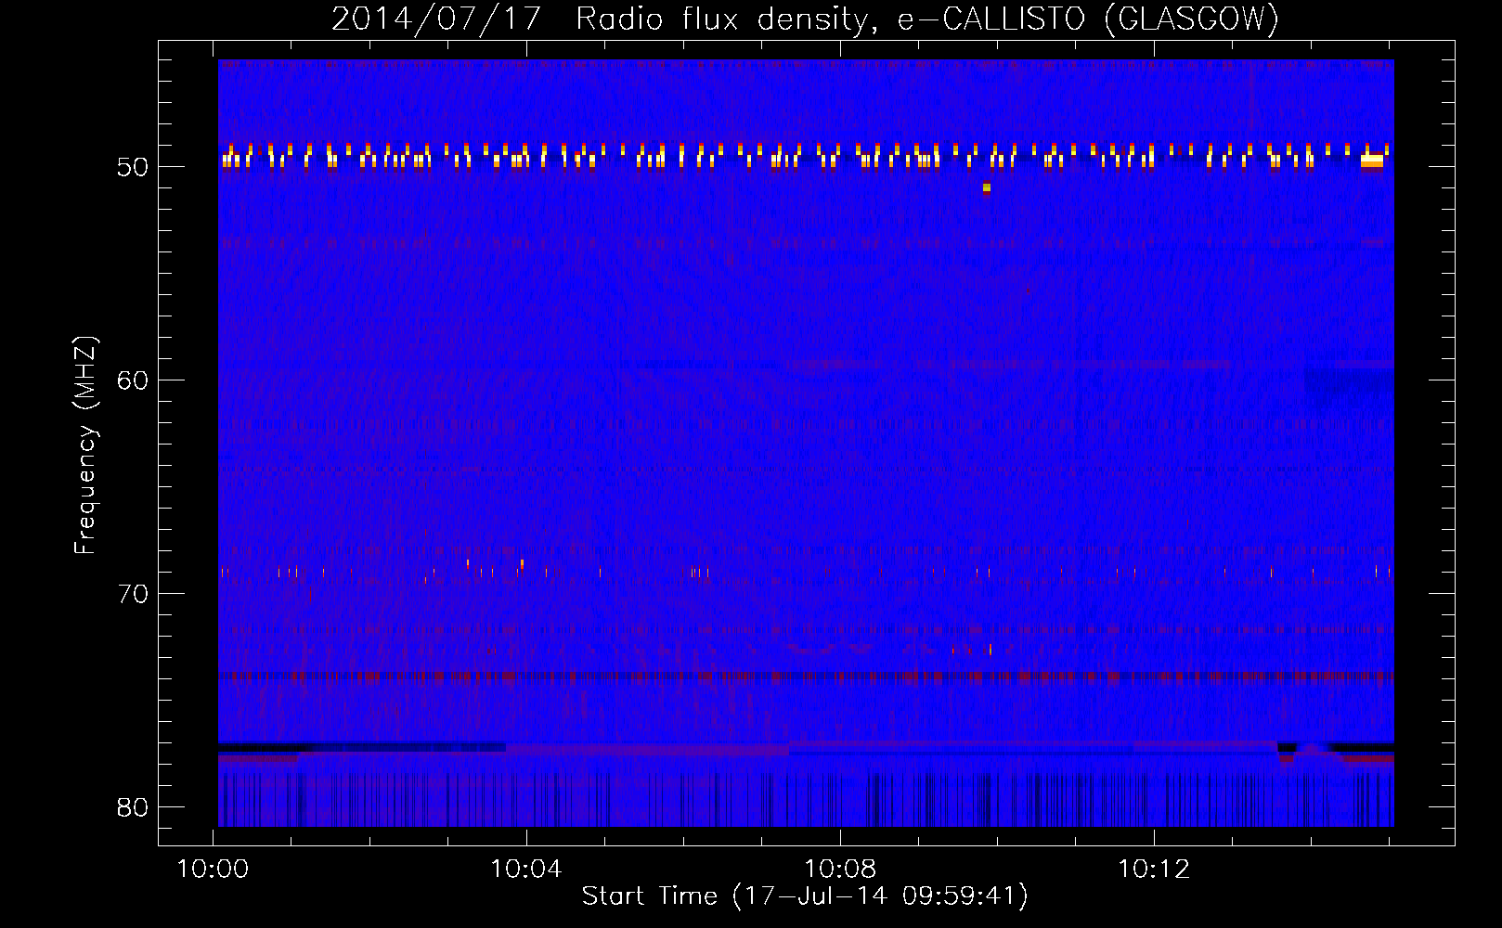Click the 10:08 time tick label

(840, 870)
